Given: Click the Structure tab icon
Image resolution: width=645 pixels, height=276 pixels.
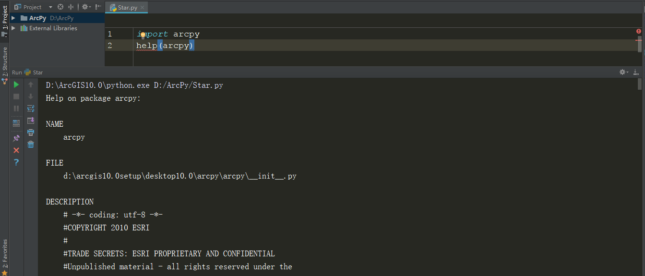Looking at the screenshot, I should (5, 82).
